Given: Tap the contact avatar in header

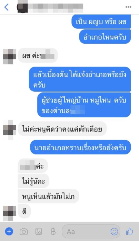Looking at the screenshot, I should (x=22, y=7).
